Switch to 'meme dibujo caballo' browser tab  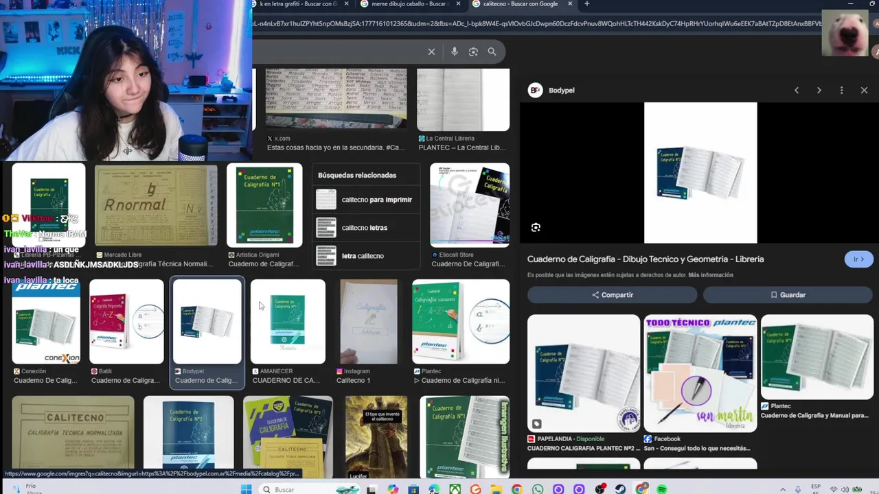click(x=409, y=4)
